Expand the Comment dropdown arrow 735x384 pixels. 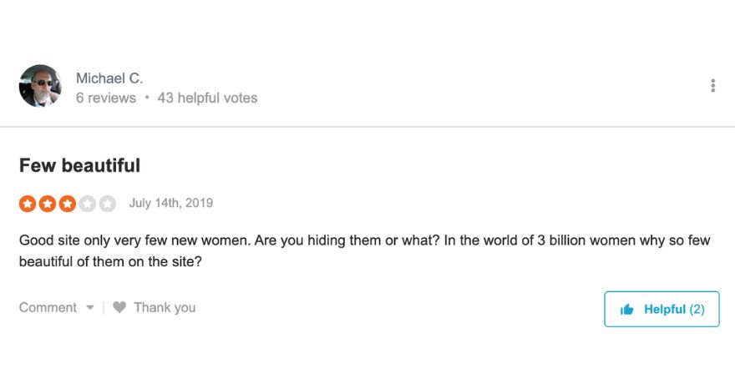90,308
